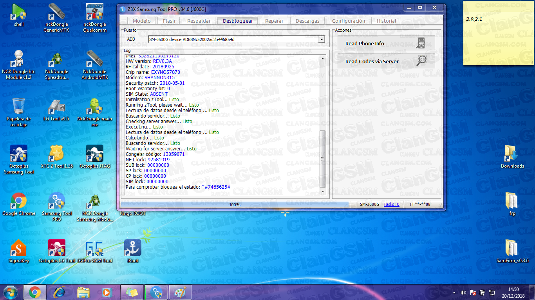The height and width of the screenshot is (300, 535).
Task: Switch to the Modelo tab
Action: point(141,21)
